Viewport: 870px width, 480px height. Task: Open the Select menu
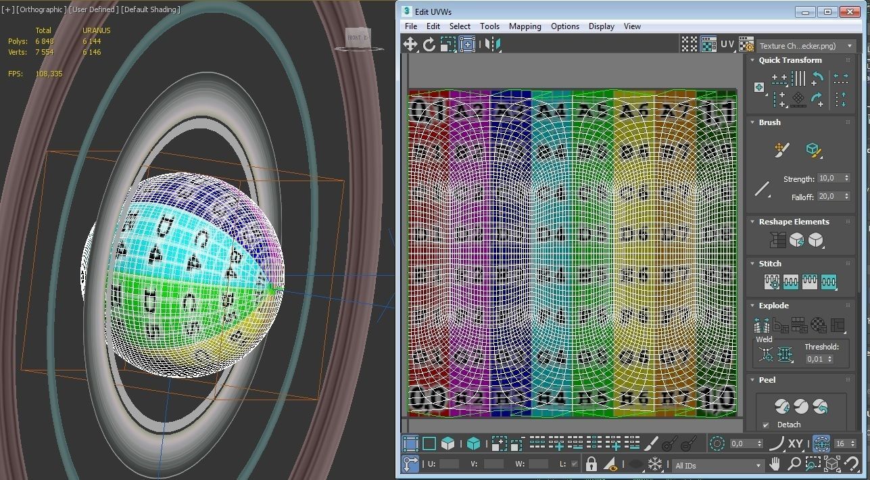pyautogui.click(x=460, y=26)
